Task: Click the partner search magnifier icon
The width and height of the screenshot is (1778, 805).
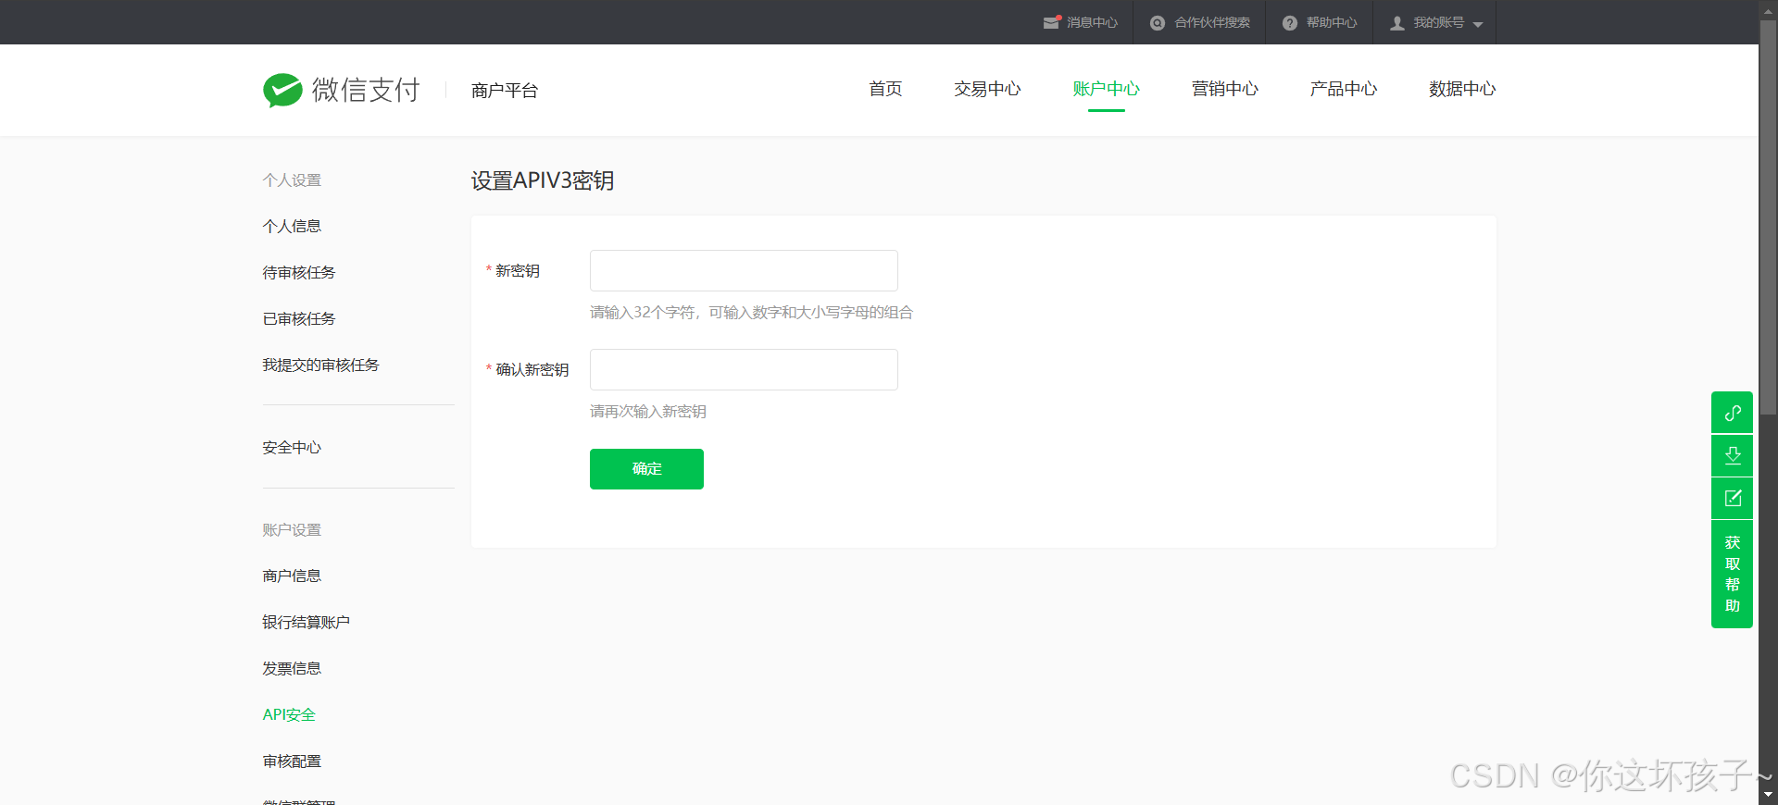Action: (1158, 23)
